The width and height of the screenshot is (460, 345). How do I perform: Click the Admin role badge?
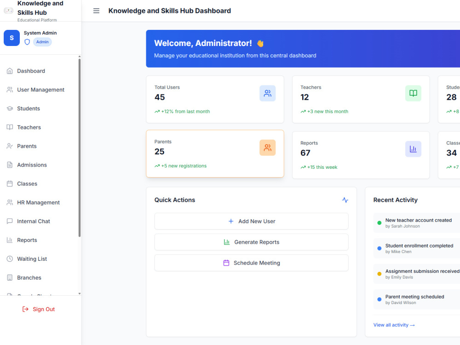click(42, 42)
